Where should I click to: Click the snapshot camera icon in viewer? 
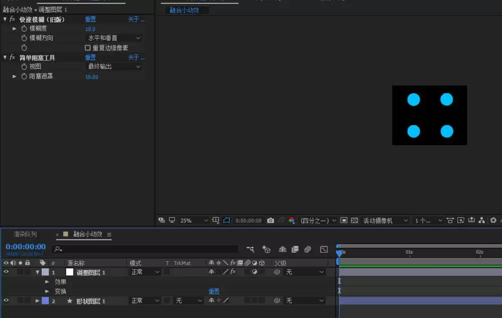click(x=271, y=221)
